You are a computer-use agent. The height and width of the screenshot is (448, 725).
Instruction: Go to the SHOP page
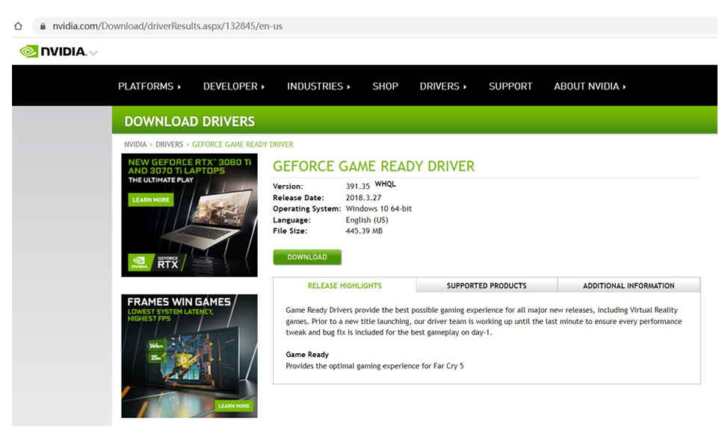pyautogui.click(x=385, y=87)
